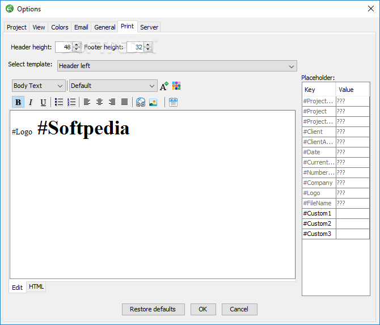Toggle underline formatting button
Image resolution: width=380 pixels, height=325 pixels.
tap(43, 102)
